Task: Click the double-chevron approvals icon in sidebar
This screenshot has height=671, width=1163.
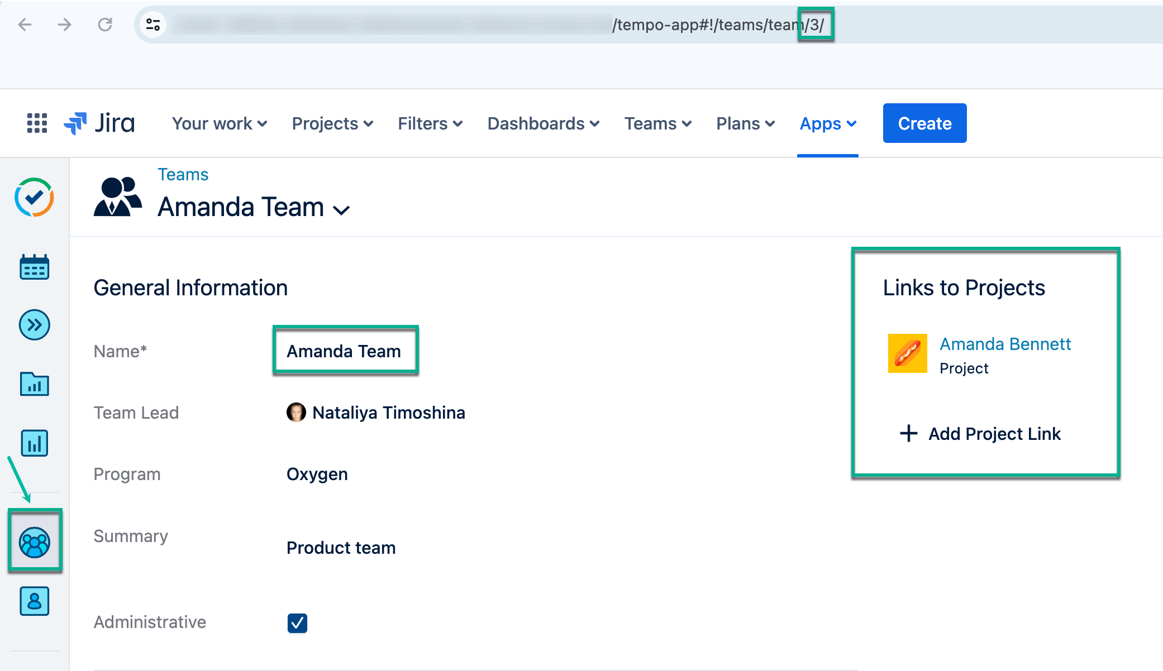Action: click(34, 325)
